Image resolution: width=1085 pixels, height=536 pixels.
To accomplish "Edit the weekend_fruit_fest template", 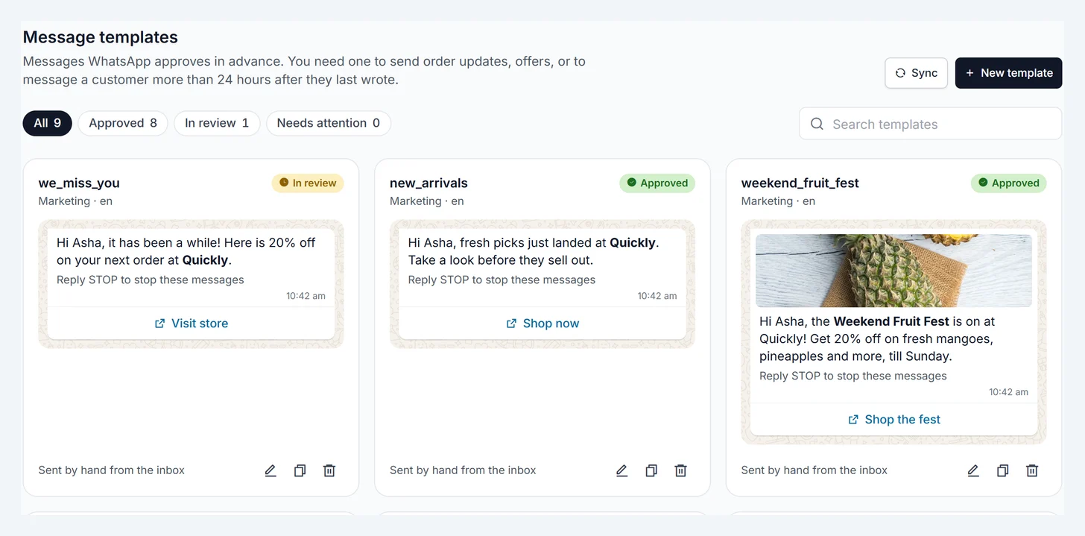I will click(x=973, y=470).
